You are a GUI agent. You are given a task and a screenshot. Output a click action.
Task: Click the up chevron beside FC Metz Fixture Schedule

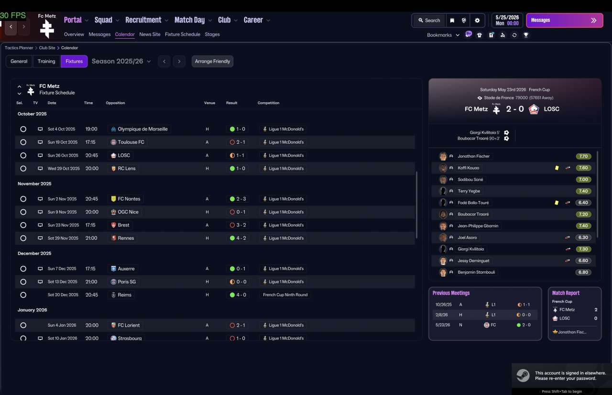[19, 86]
